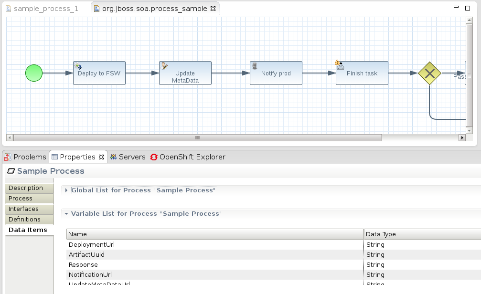Click the exclusive gateway diamond
This screenshot has width=481, height=294.
[429, 73]
